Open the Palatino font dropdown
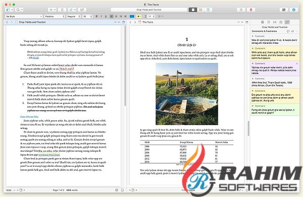The height and width of the screenshot is (197, 303). pyautogui.click(x=55, y=17)
